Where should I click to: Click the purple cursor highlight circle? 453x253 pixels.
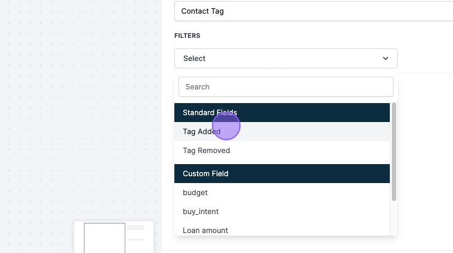tap(226, 126)
